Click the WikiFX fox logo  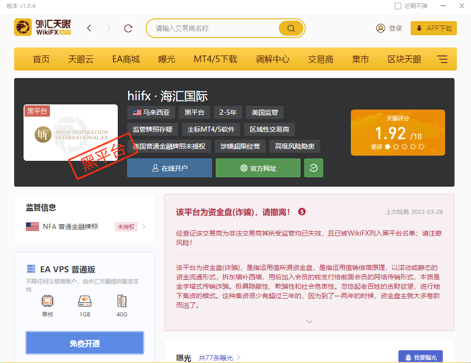tap(23, 27)
